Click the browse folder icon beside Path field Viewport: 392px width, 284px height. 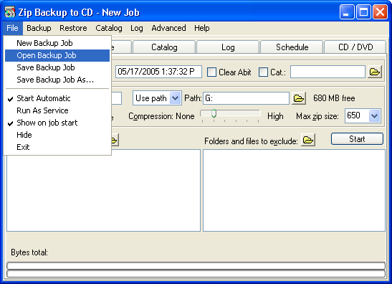coord(299,98)
